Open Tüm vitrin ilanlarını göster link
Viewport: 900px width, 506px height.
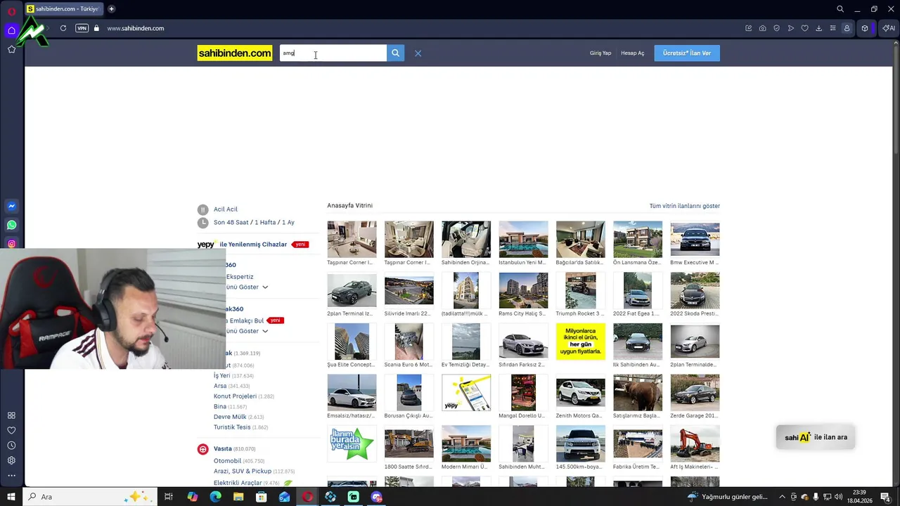[684, 206]
